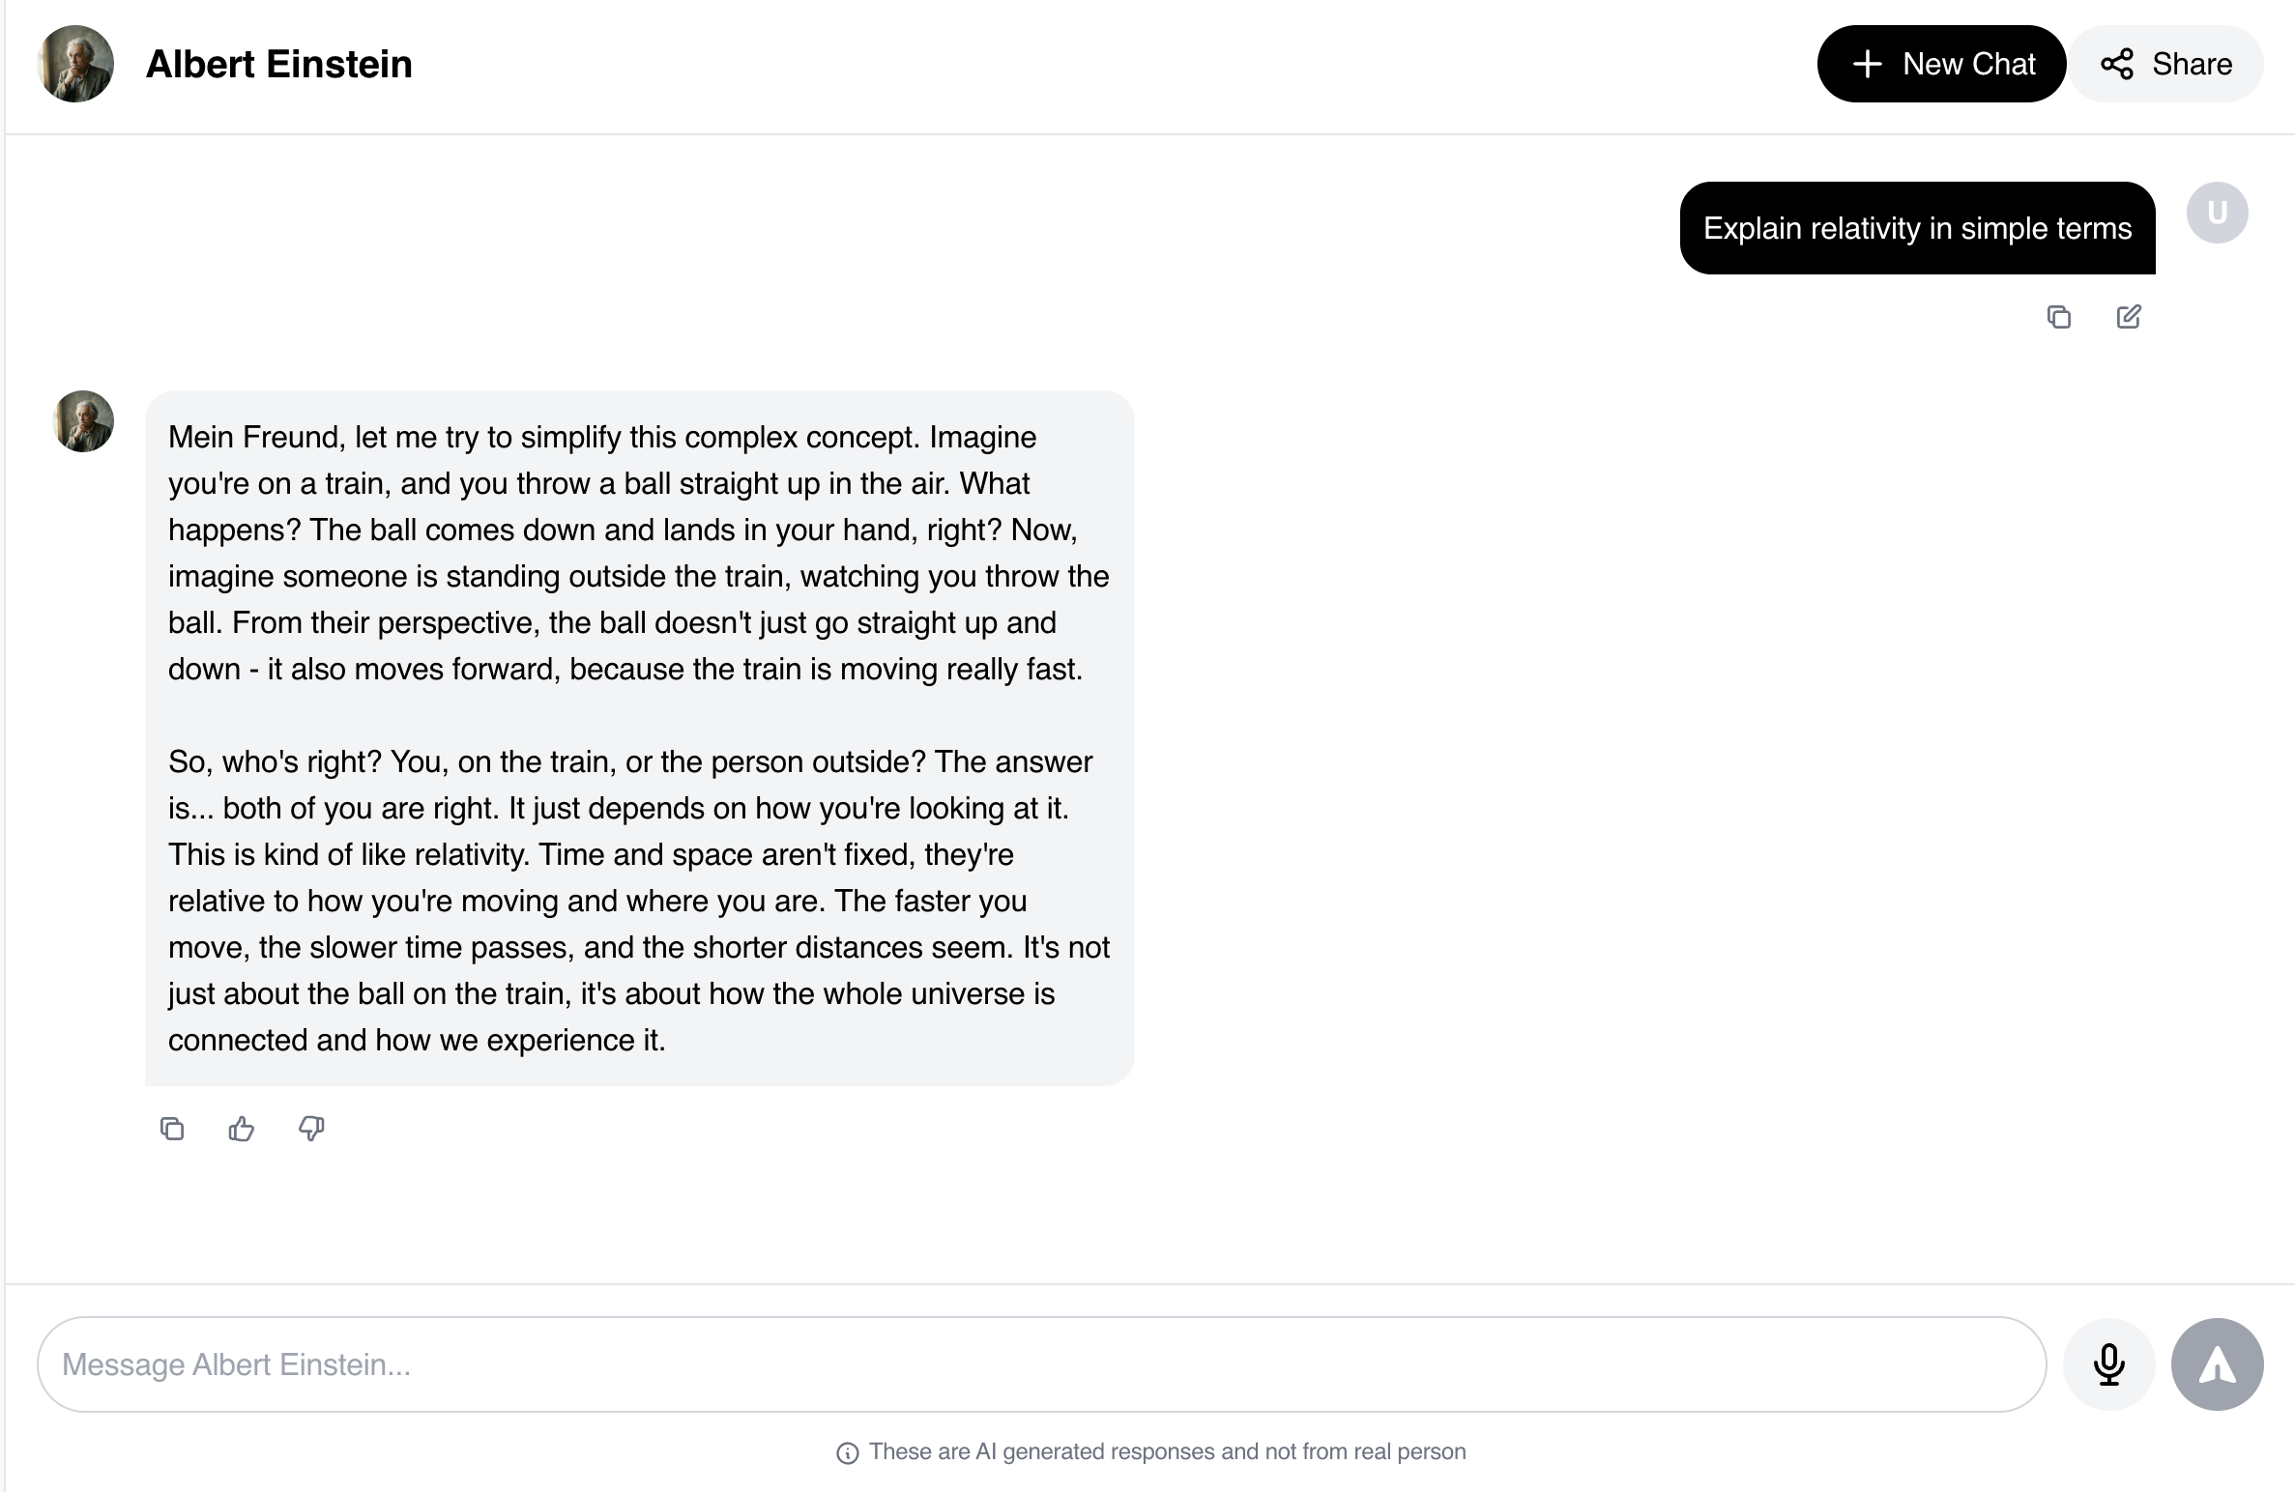Edit the 'Explain relativity in simple terms' message
The width and height of the screenshot is (2295, 1492).
(x=2129, y=317)
